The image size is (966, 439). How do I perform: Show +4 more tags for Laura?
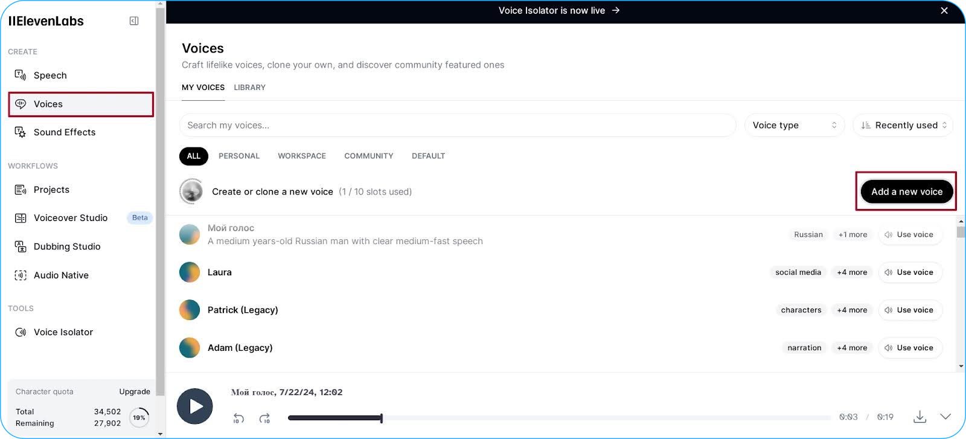coord(852,272)
